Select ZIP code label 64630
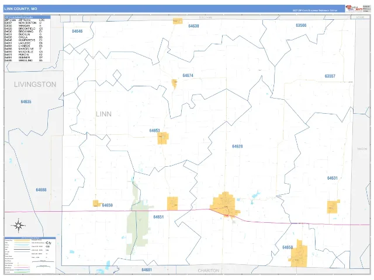 pos(193,26)
